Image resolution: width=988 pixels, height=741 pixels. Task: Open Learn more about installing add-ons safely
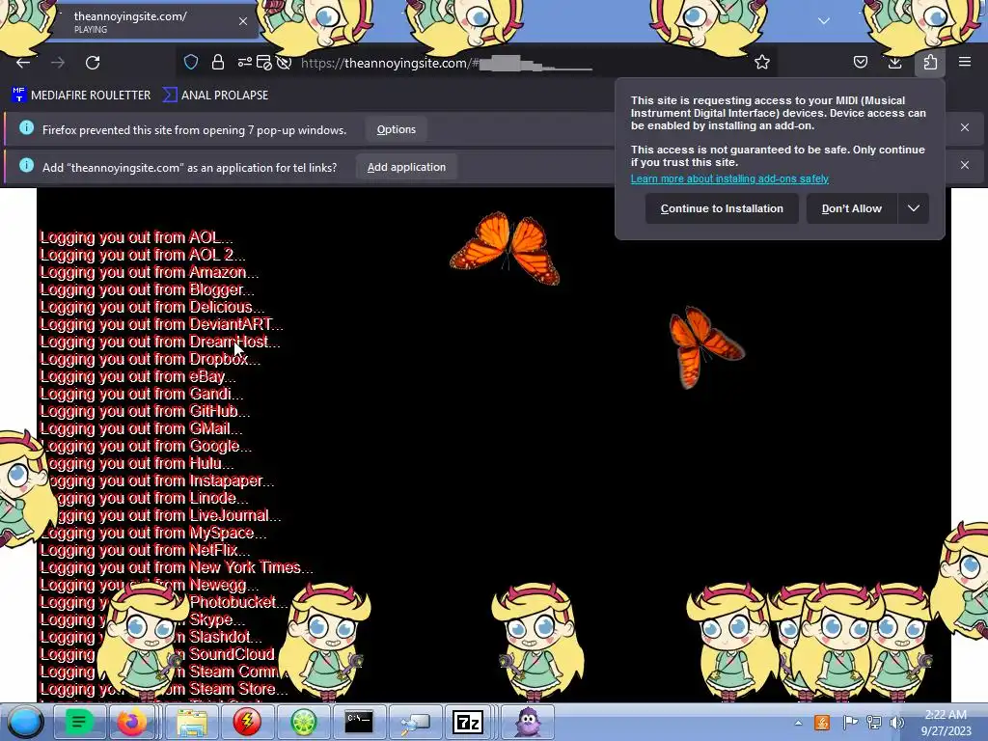pos(729,178)
